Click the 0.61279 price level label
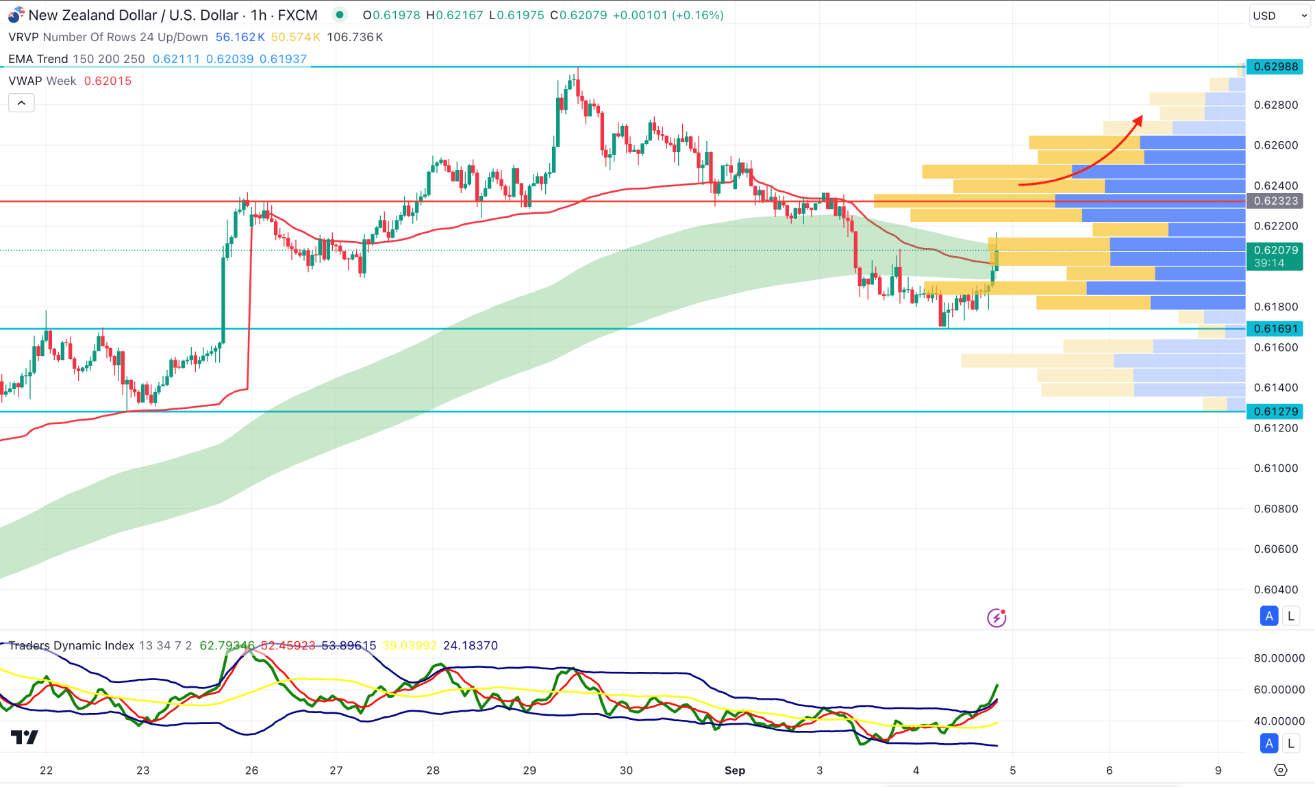 click(1275, 411)
